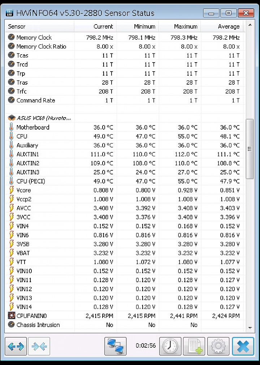Click the Command Rate gauge icon
The width and height of the screenshot is (260, 365).
coord(11,100)
